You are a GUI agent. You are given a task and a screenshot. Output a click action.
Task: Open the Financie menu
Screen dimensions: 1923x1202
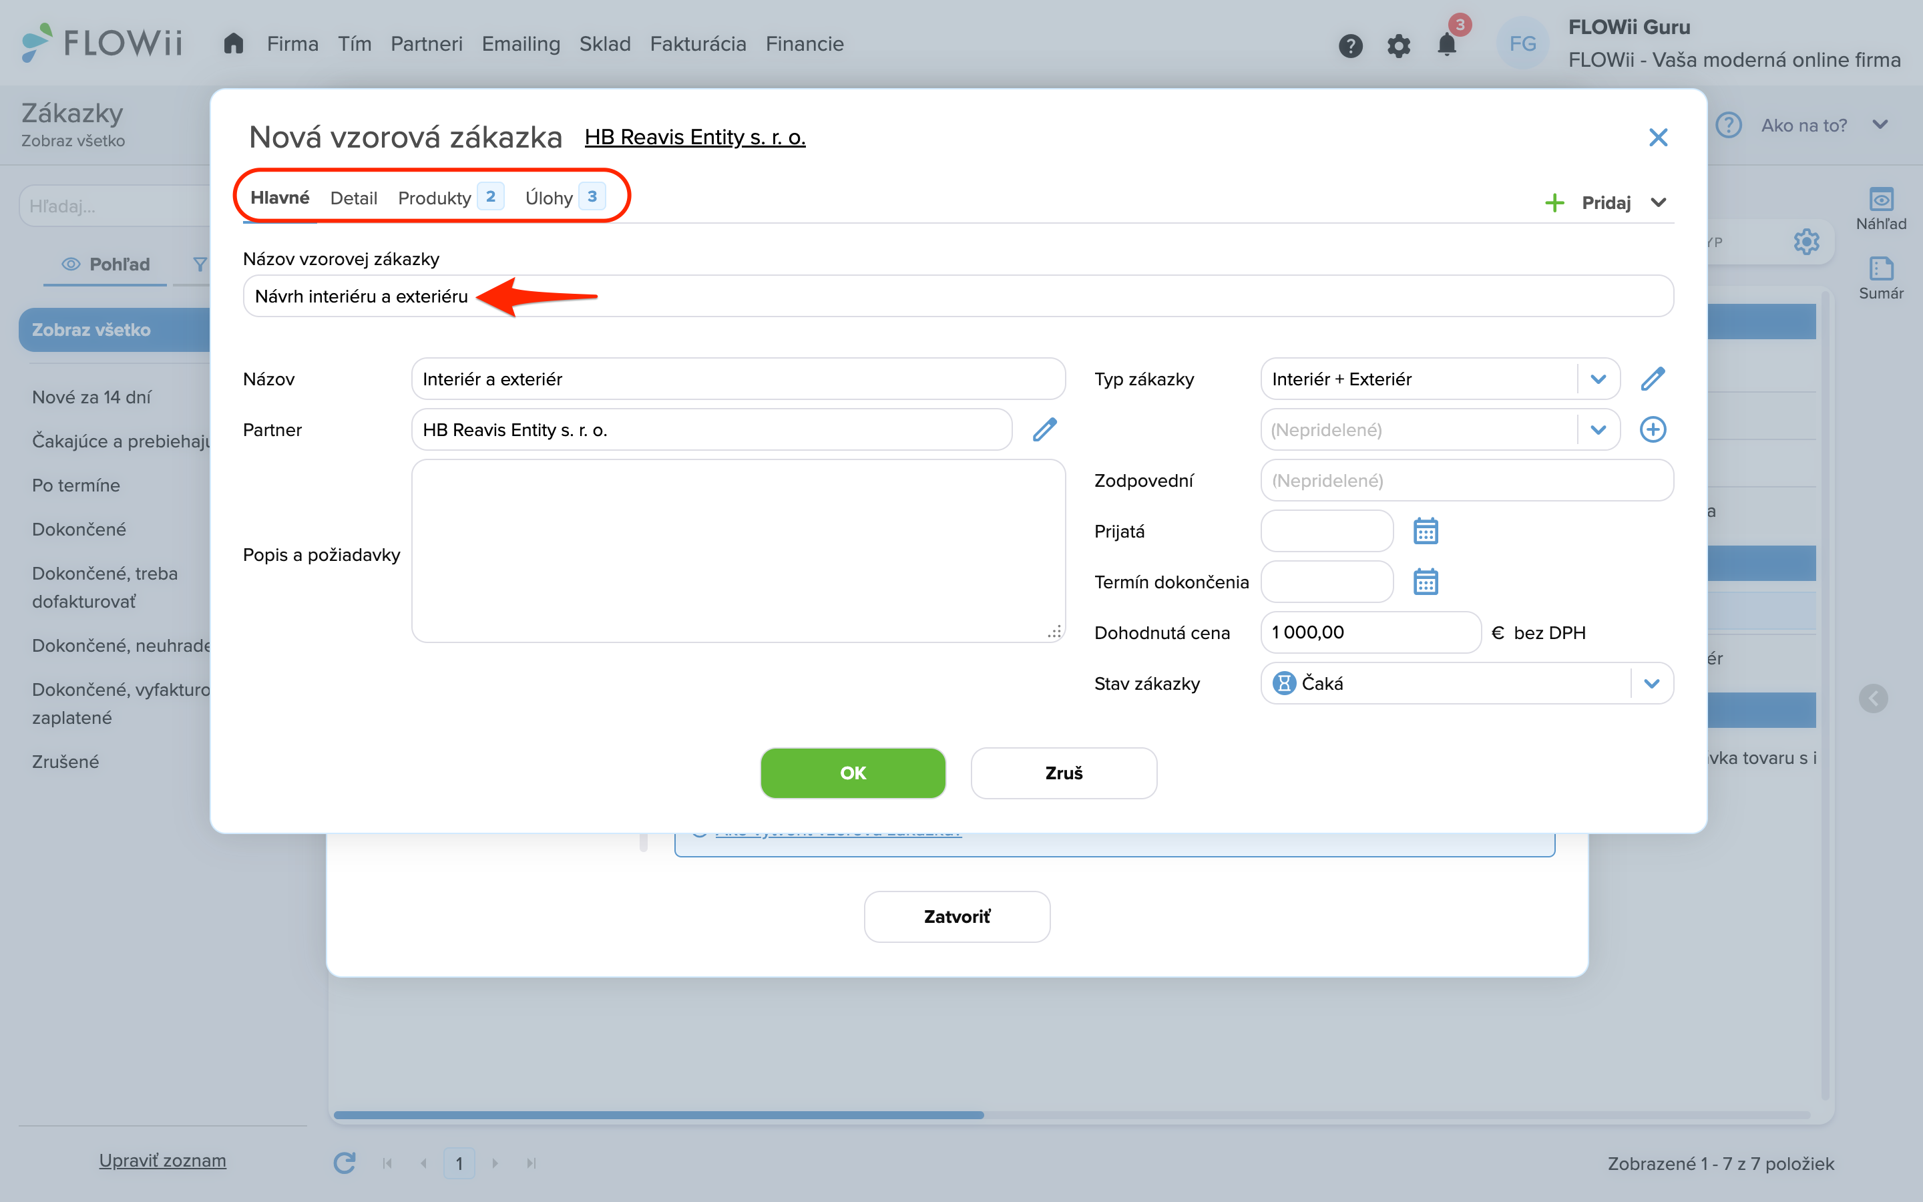[x=804, y=43]
